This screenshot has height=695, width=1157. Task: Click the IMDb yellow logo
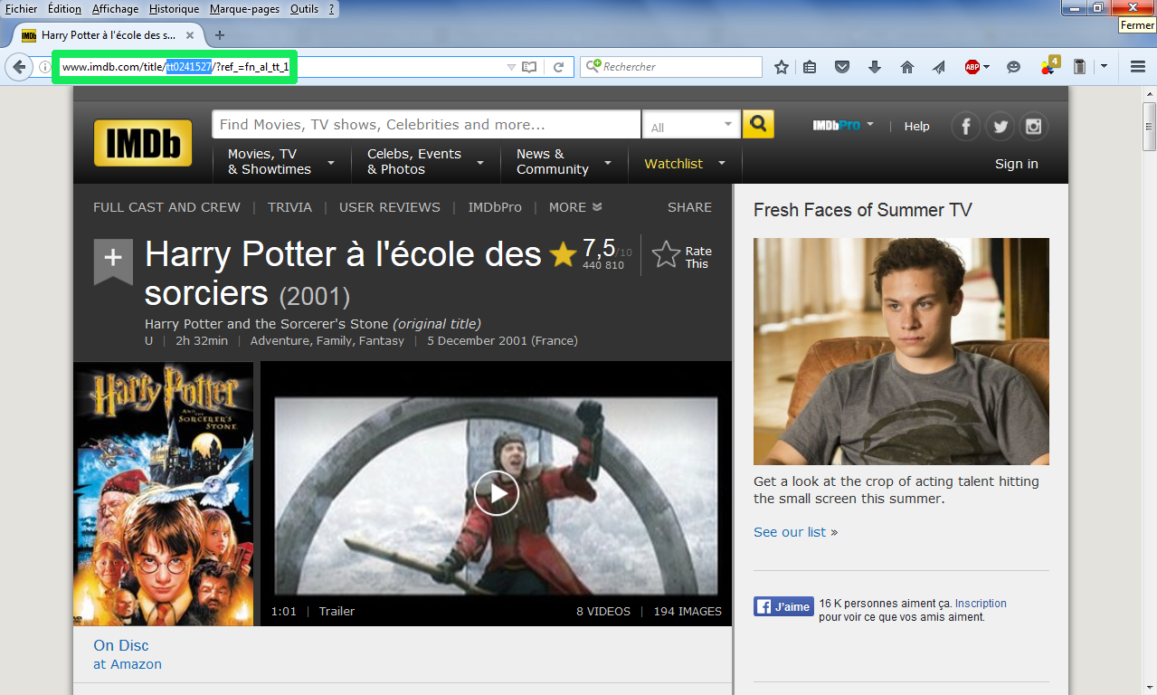point(143,143)
